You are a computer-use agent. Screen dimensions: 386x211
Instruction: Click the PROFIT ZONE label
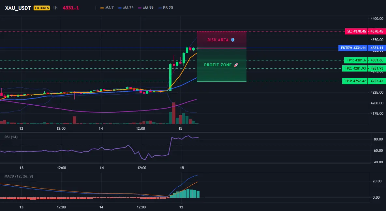click(218, 65)
